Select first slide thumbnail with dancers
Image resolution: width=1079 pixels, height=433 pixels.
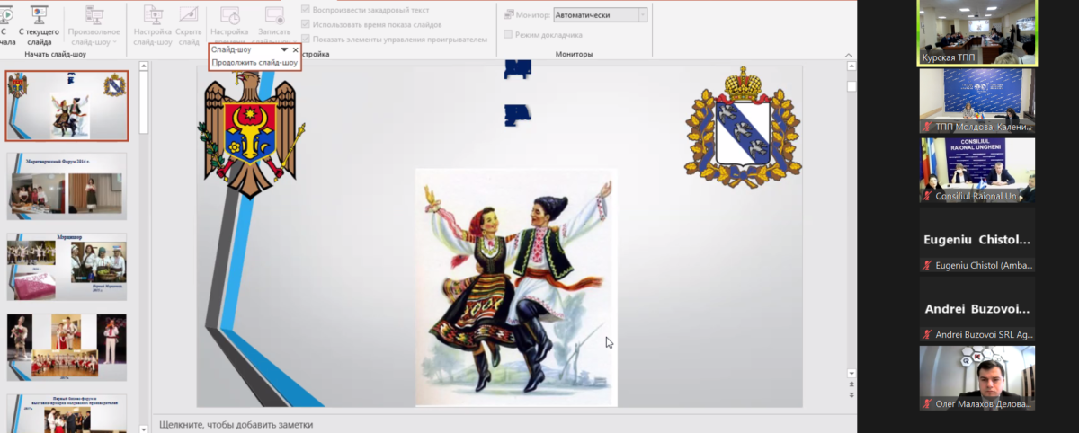(x=67, y=106)
